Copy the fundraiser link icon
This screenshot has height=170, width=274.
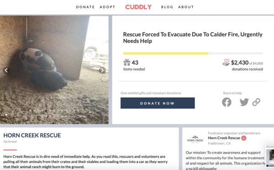[x=256, y=102]
